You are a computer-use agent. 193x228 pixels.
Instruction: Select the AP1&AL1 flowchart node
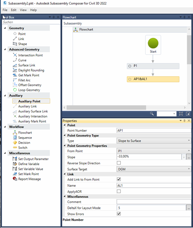point(153,79)
